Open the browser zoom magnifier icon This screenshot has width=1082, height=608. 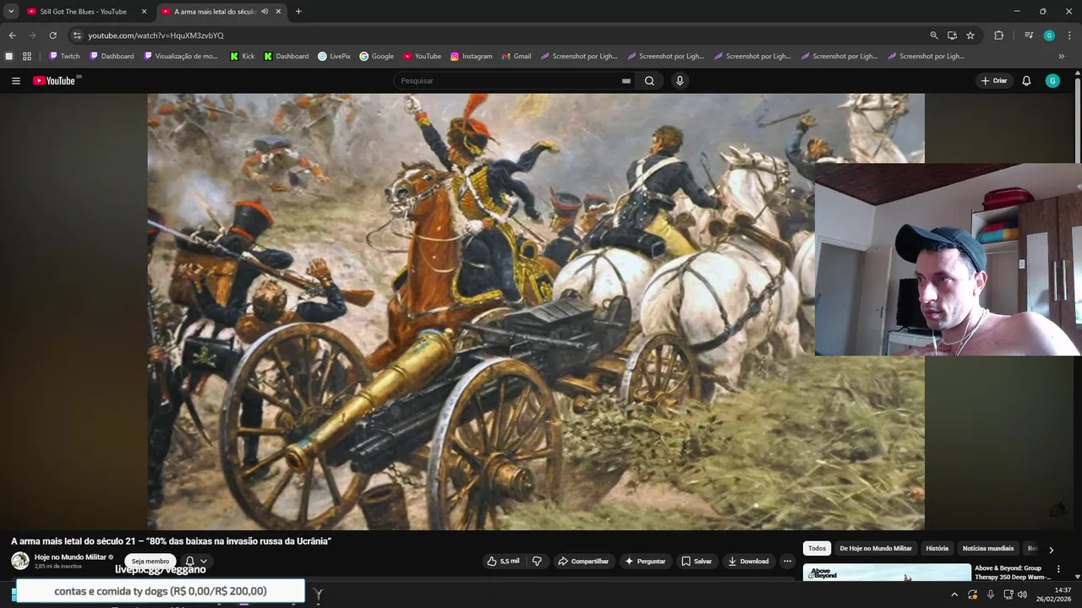coord(934,35)
